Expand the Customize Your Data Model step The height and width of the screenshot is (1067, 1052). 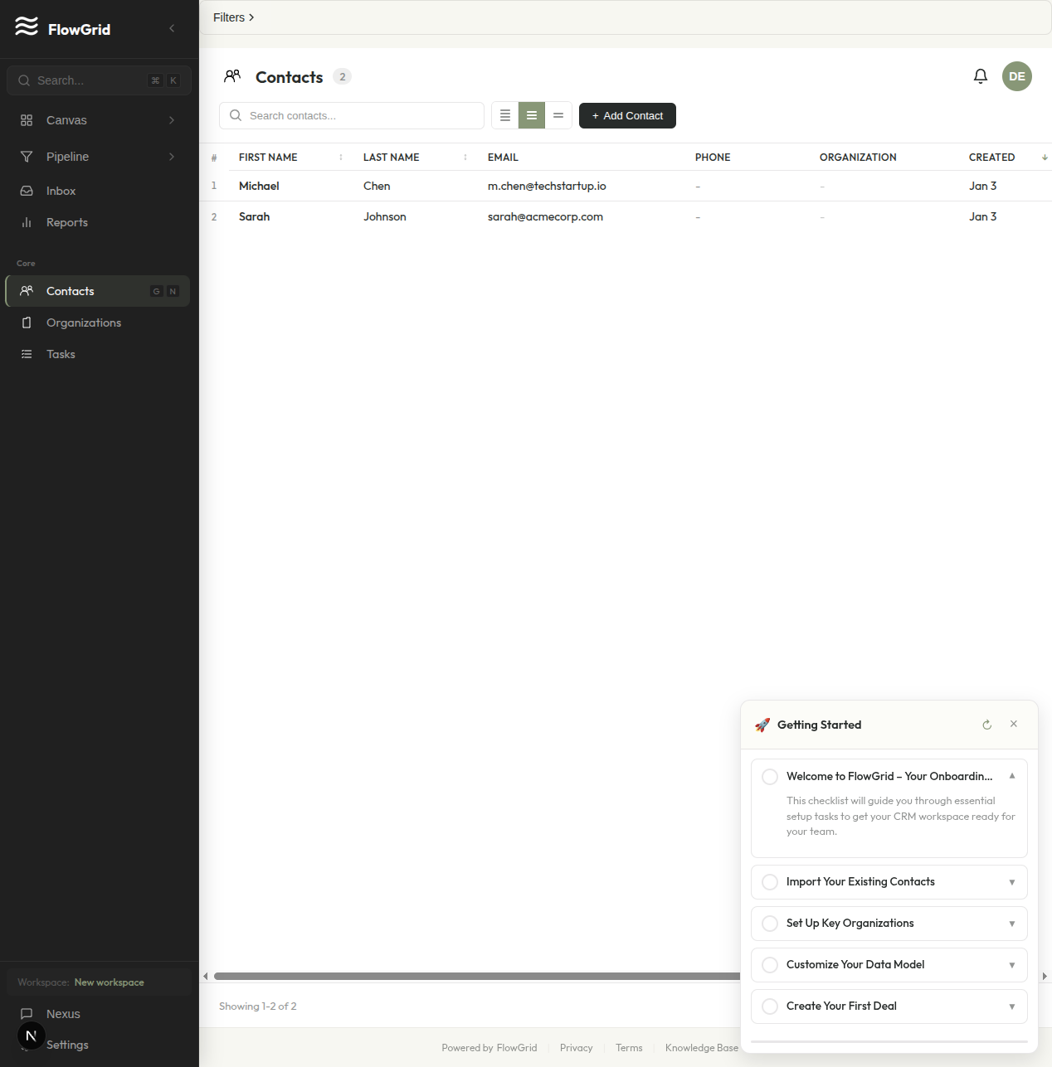point(1011,965)
